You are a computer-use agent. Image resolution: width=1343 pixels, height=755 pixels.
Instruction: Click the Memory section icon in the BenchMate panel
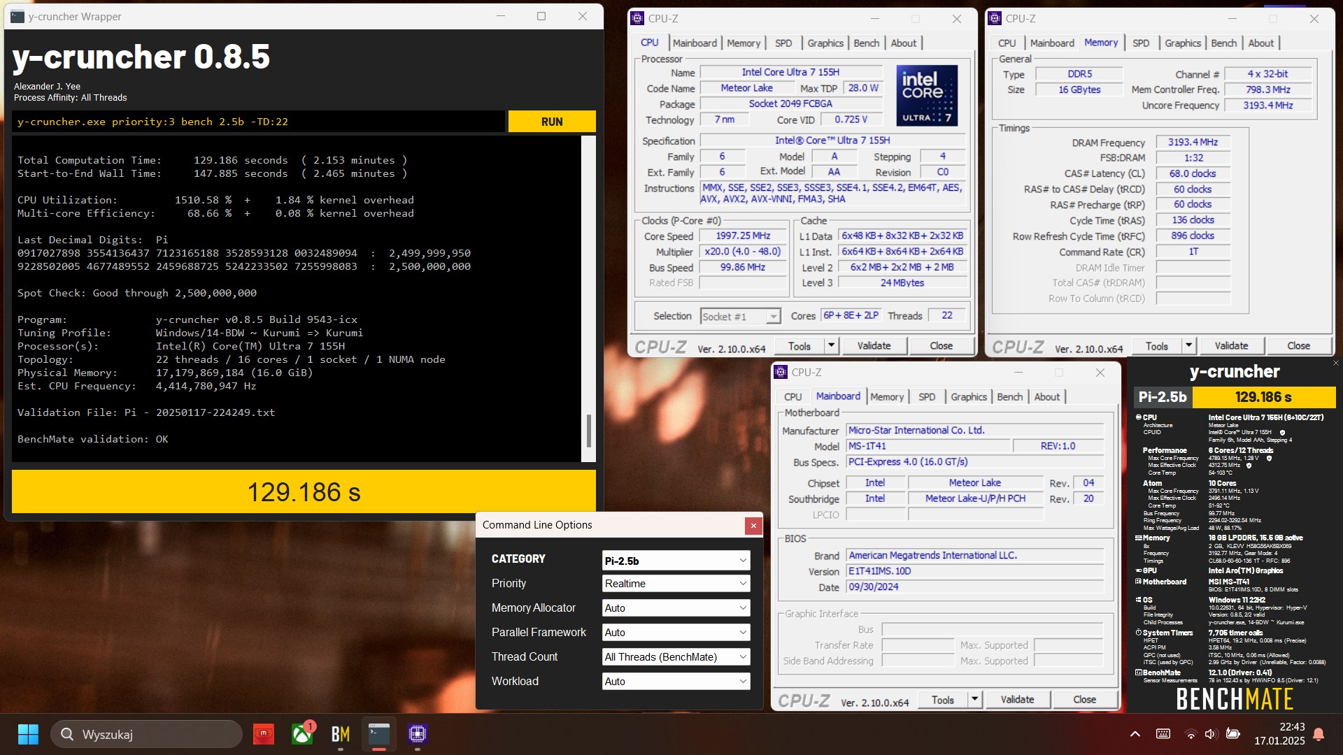1138,538
